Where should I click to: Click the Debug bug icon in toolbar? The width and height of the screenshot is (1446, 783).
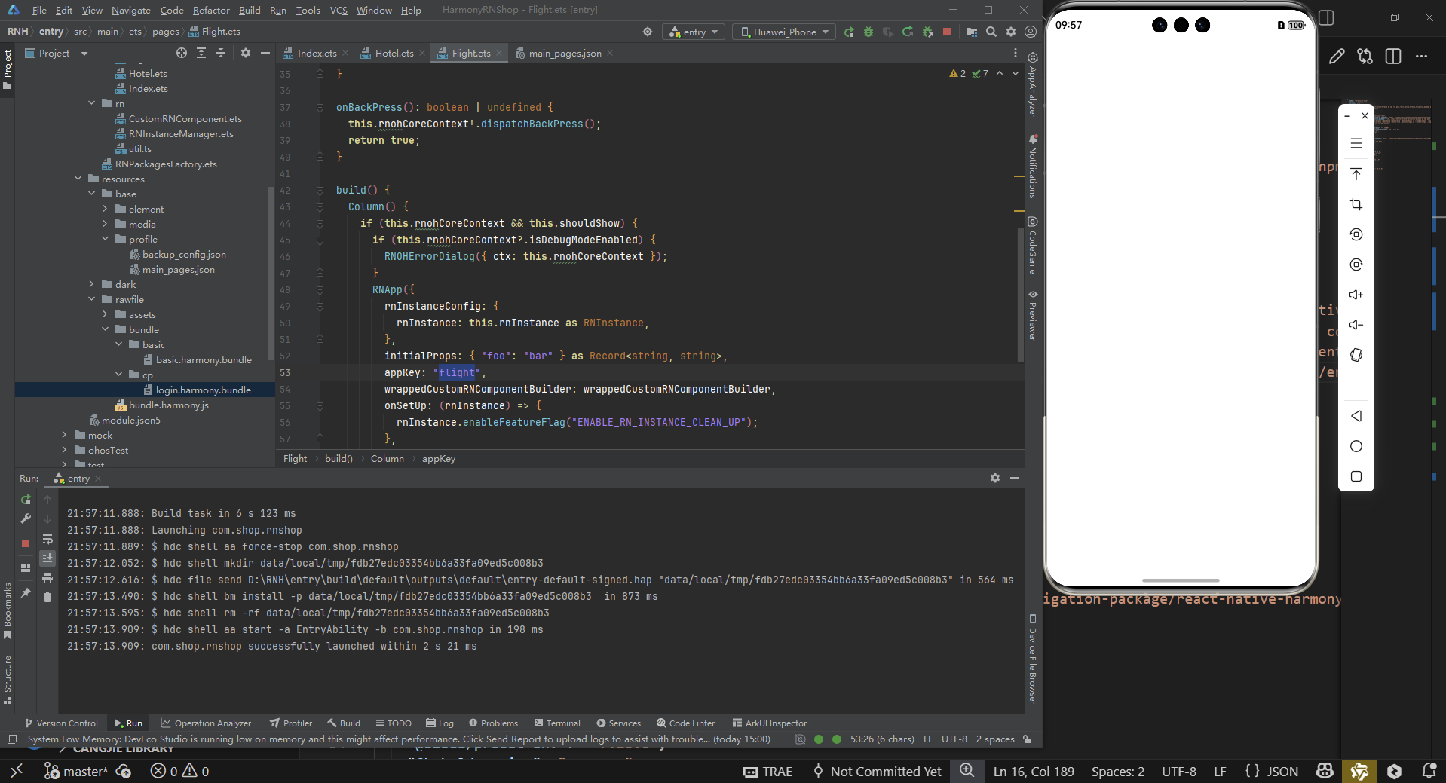coord(869,32)
